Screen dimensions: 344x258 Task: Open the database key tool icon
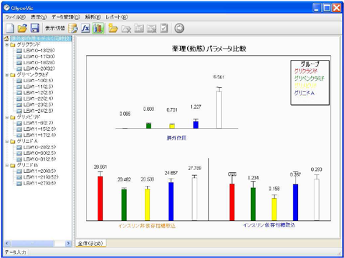tap(73, 29)
